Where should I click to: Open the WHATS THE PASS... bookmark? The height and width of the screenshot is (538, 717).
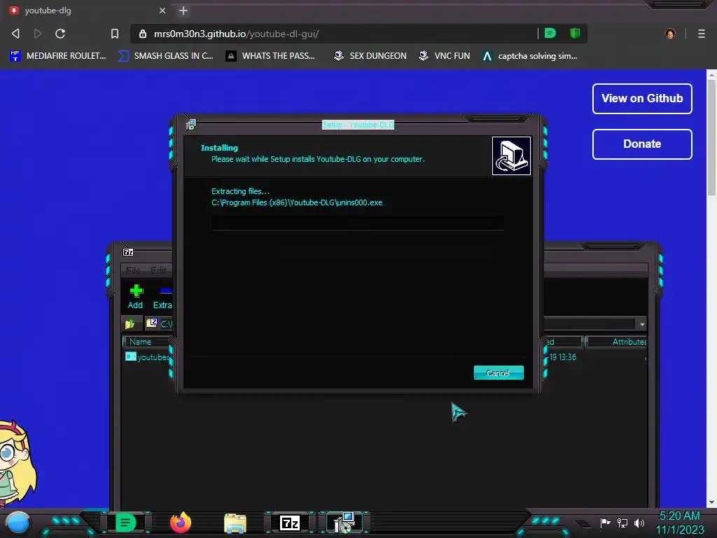271,56
